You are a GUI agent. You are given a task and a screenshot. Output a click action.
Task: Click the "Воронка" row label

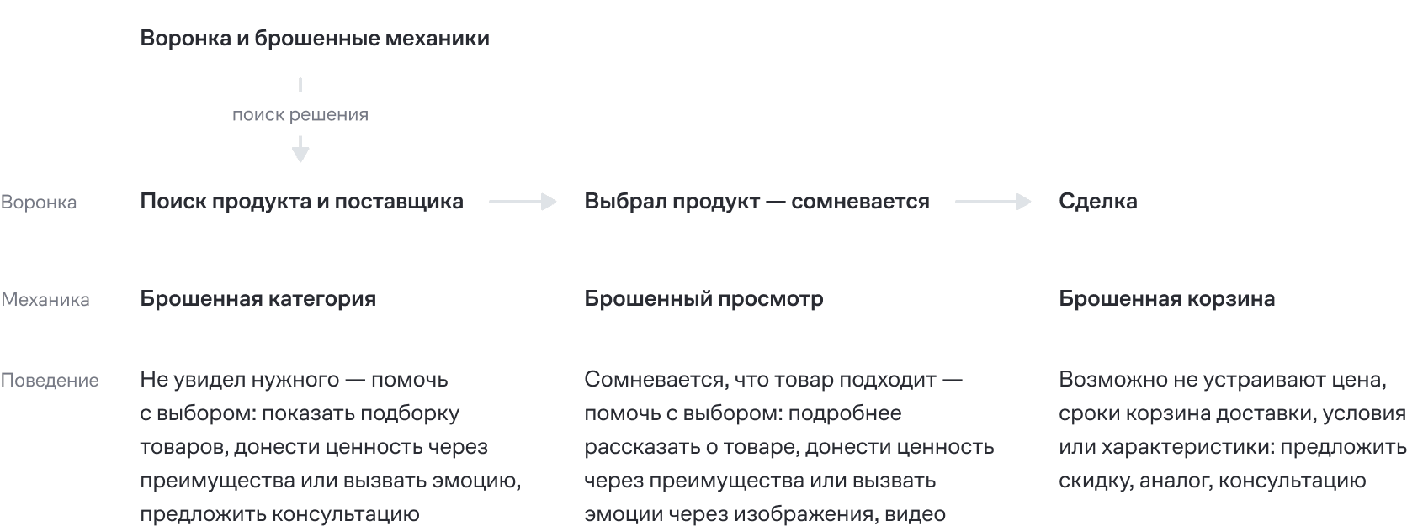pos(39,203)
